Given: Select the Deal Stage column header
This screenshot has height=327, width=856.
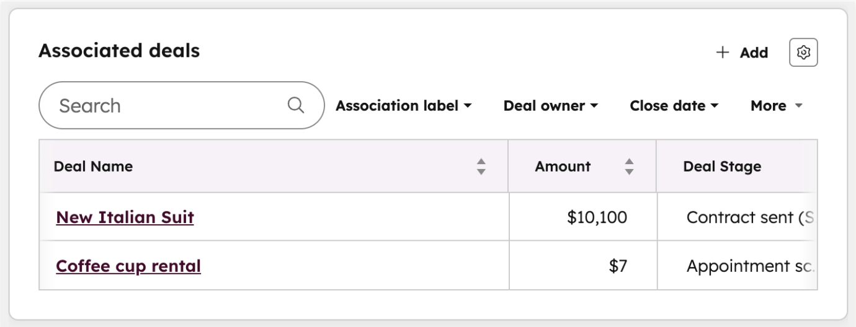Looking at the screenshot, I should 736,166.
